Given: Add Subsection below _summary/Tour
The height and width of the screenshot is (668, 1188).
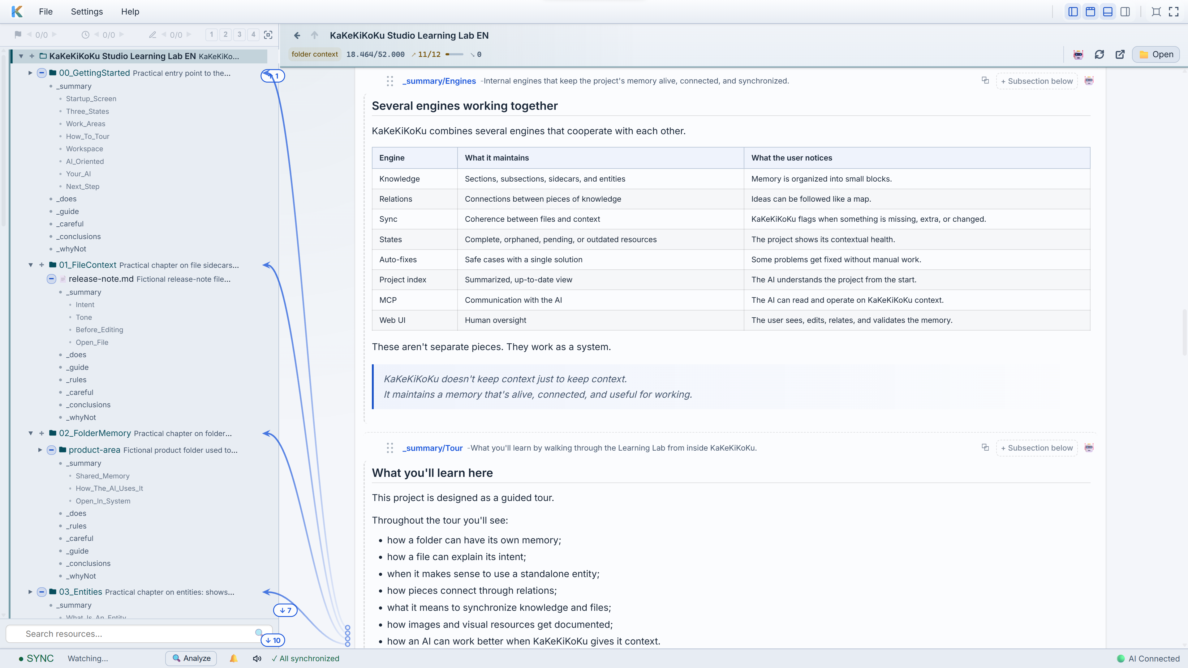Looking at the screenshot, I should click(1037, 448).
